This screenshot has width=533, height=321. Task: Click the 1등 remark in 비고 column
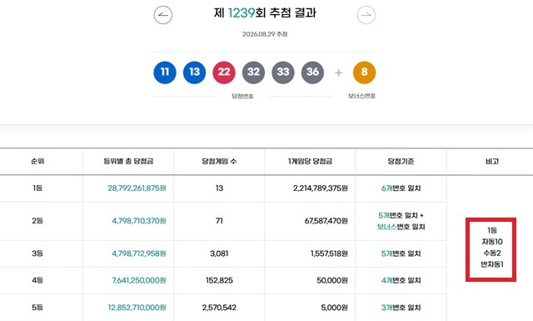click(x=492, y=230)
